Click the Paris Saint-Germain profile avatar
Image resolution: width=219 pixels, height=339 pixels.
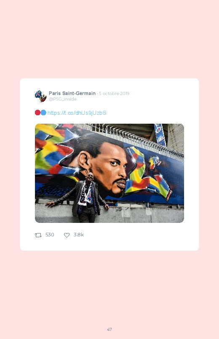(41, 96)
